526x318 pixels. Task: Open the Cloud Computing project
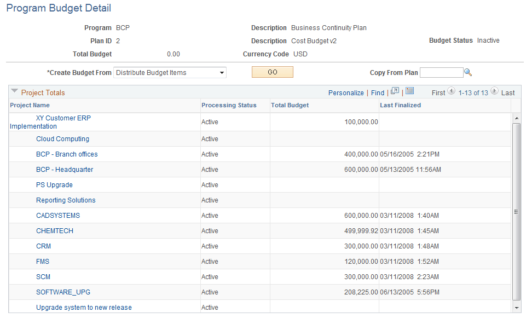(62, 138)
